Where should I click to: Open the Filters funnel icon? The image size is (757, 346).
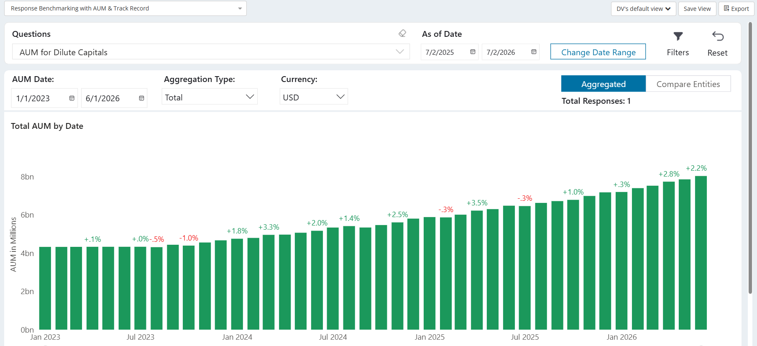click(x=678, y=36)
